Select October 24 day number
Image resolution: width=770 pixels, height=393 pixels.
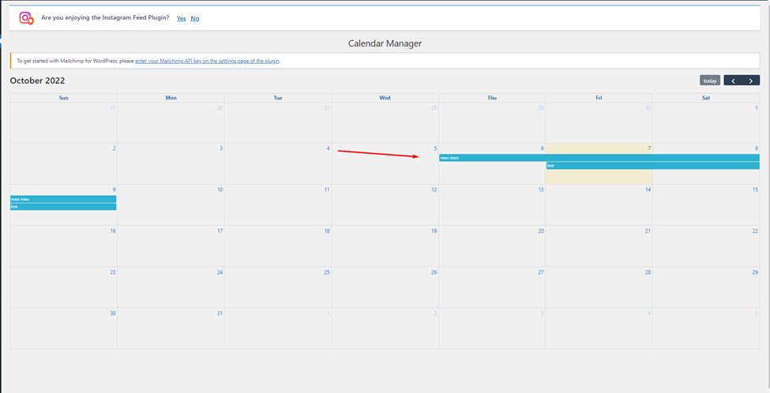click(x=220, y=271)
